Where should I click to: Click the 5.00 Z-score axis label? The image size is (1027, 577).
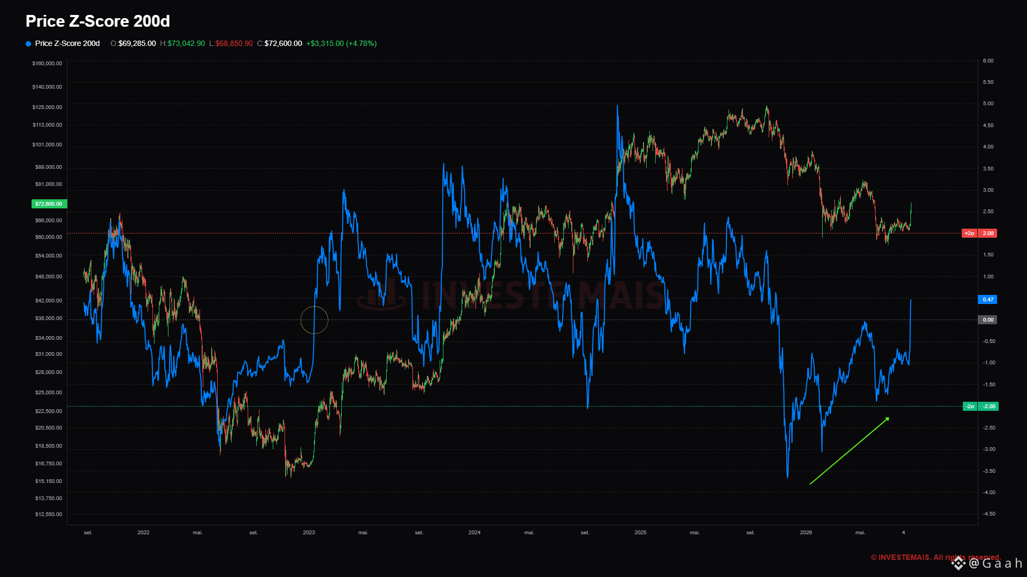(x=988, y=103)
